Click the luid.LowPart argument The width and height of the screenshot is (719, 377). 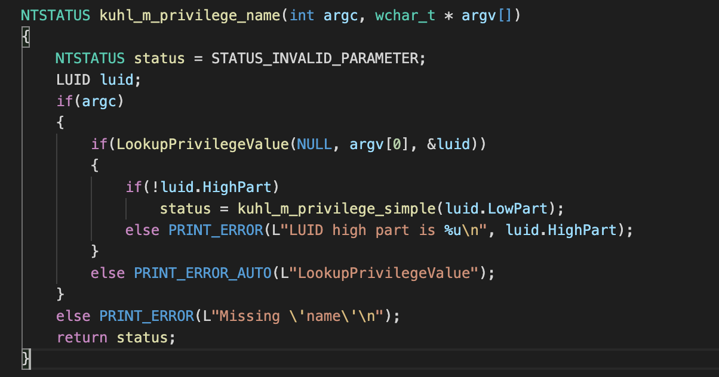[496, 209]
